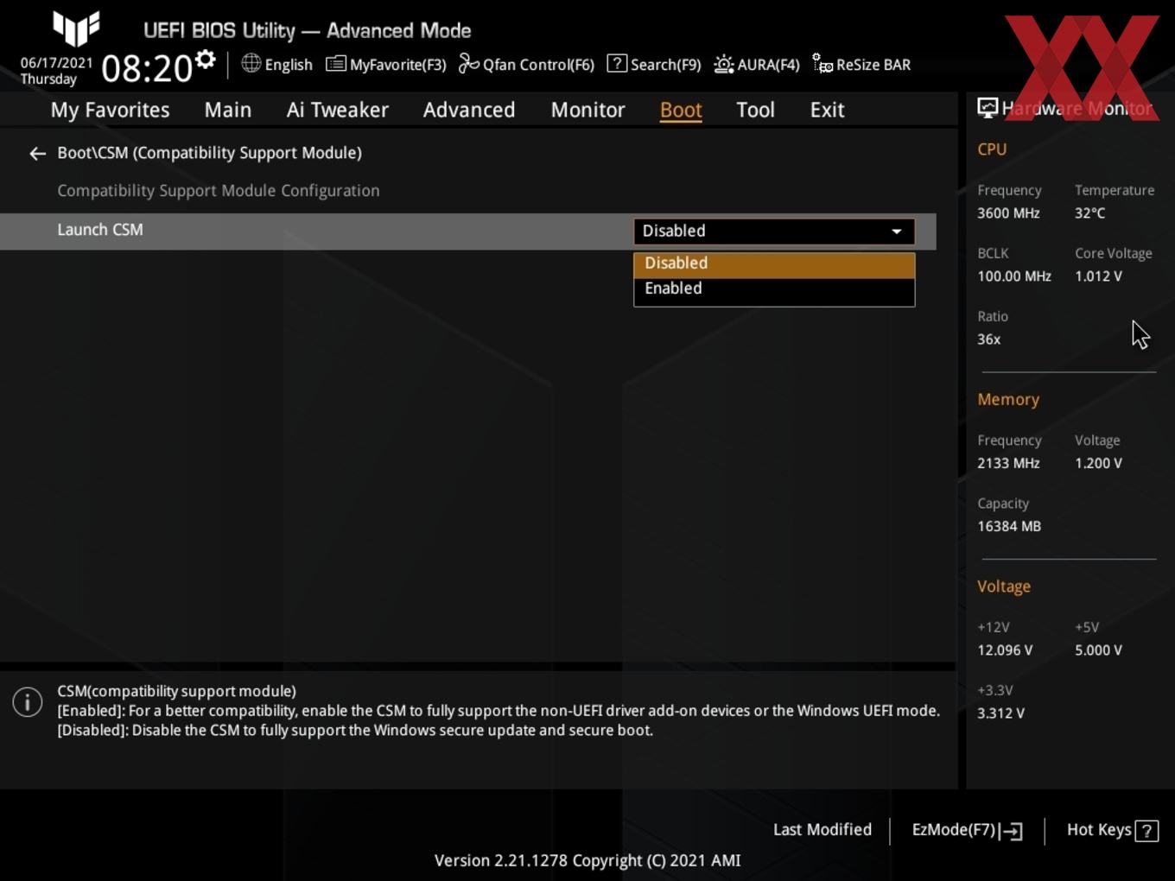The width and height of the screenshot is (1175, 881).
Task: Click the 08:20 clock display
Action: click(147, 68)
